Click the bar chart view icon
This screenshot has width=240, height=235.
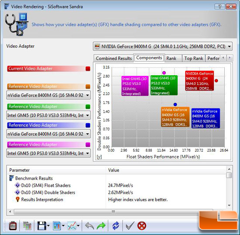(57, 226)
